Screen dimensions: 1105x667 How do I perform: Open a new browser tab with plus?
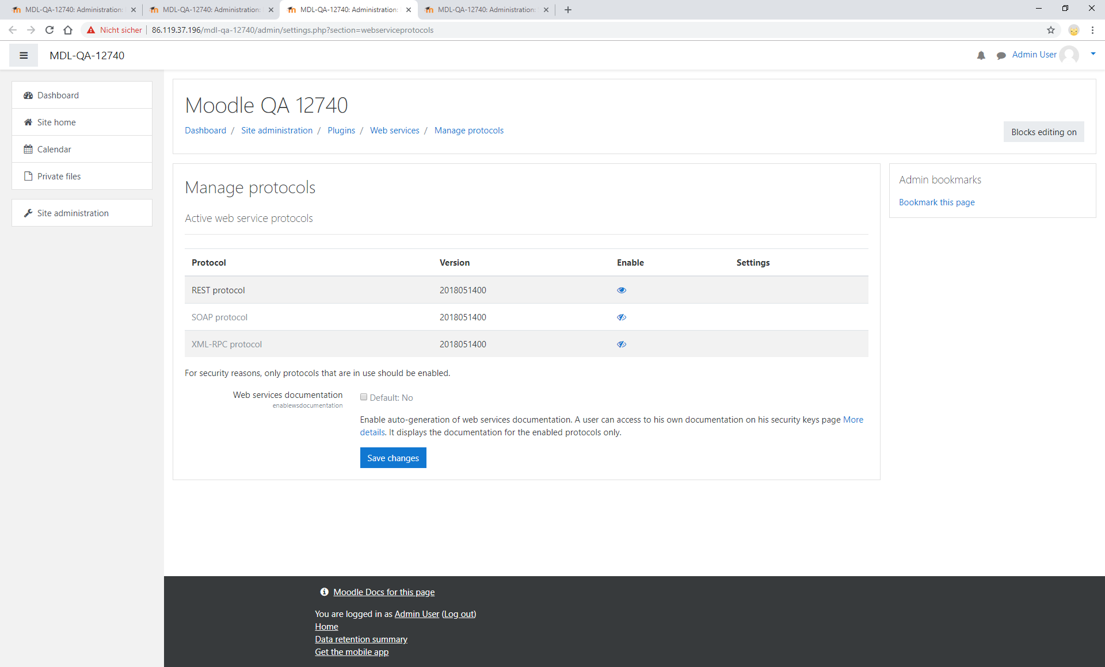(568, 10)
